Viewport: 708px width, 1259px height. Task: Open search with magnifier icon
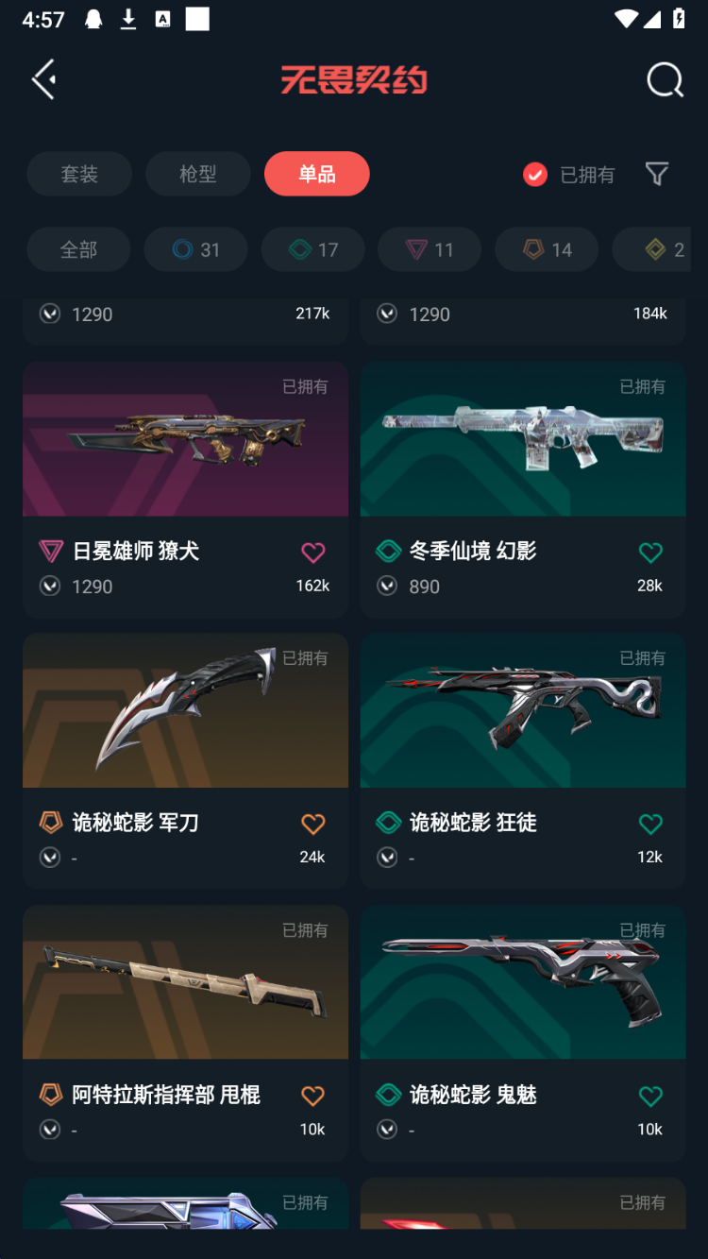[x=665, y=80]
